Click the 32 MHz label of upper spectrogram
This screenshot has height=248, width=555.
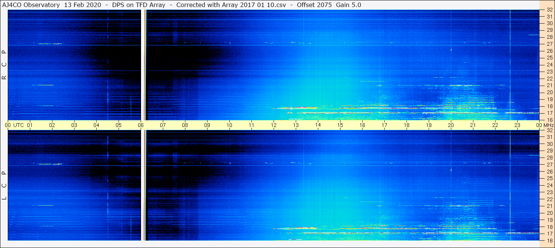pyautogui.click(x=549, y=10)
